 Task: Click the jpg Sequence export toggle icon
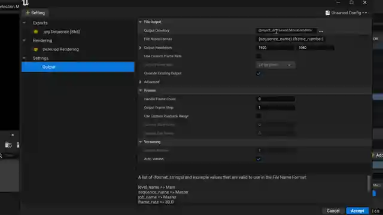pos(36,32)
